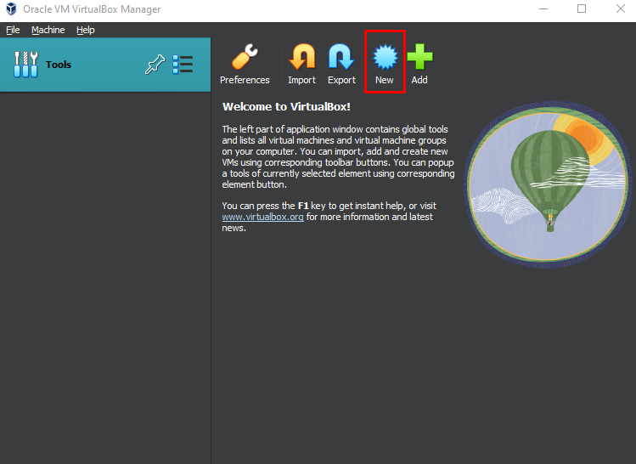
Task: Open the Tools list menu icon
Action: [183, 65]
